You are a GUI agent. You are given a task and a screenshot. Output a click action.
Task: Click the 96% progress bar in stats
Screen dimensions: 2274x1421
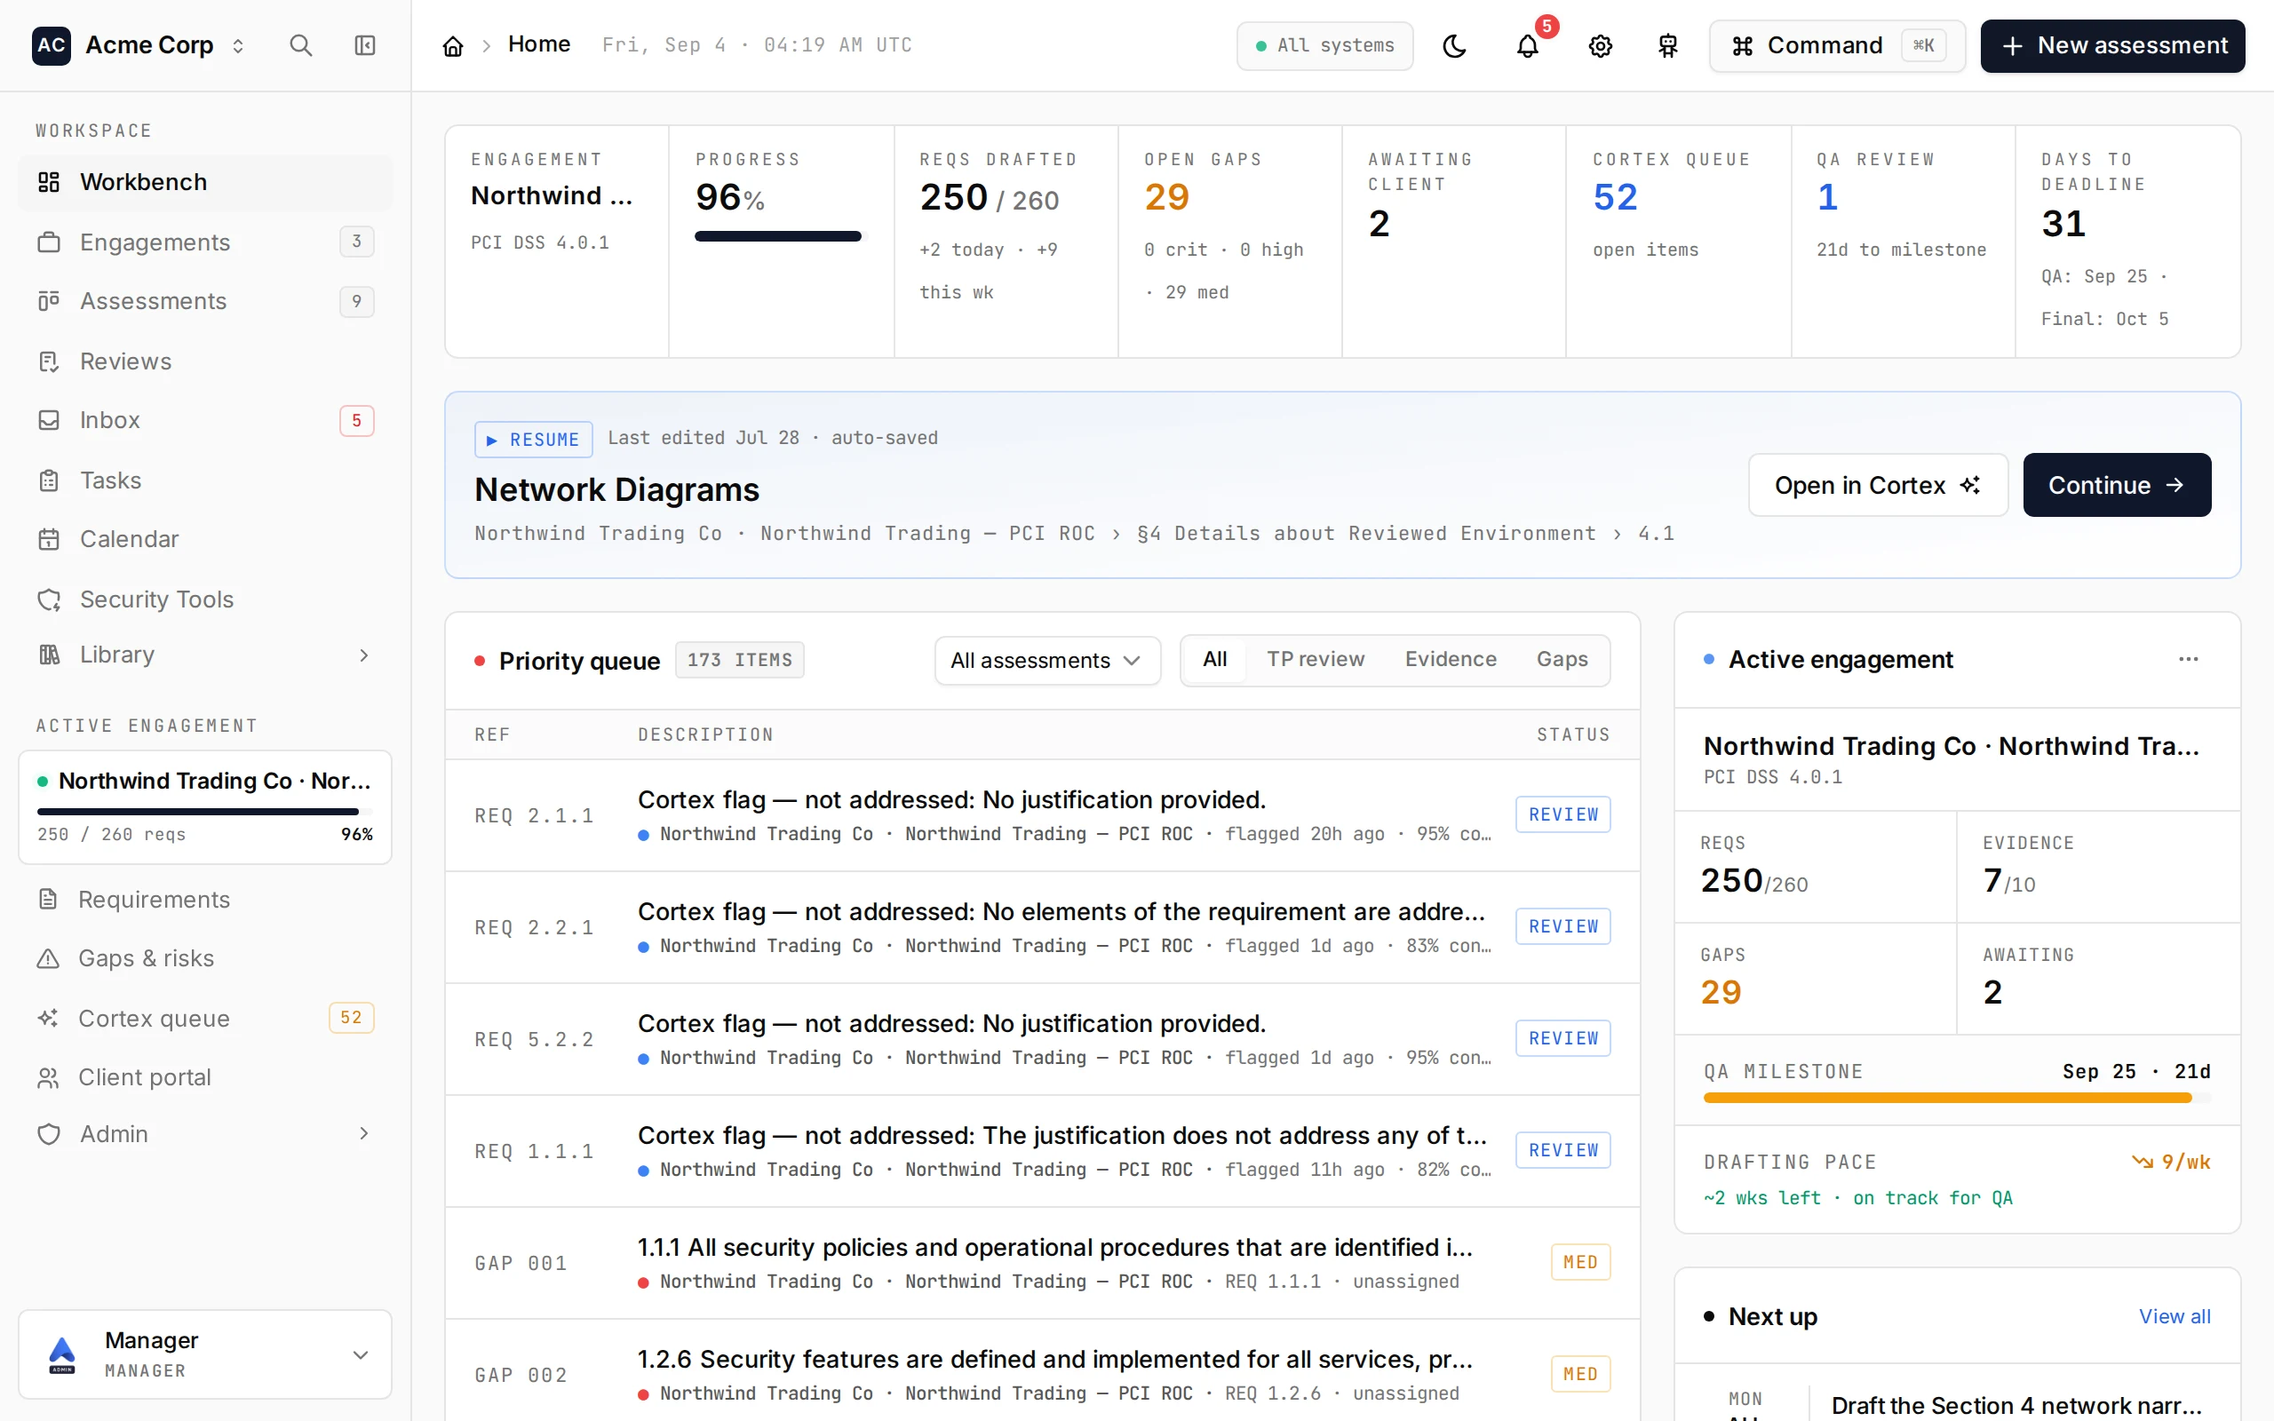778,237
